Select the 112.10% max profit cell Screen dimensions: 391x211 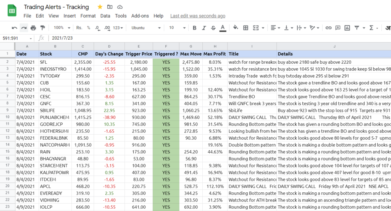pos(215,186)
